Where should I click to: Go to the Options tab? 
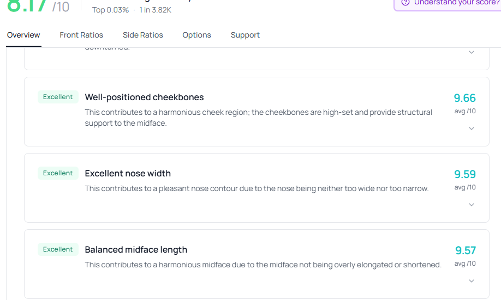click(196, 35)
